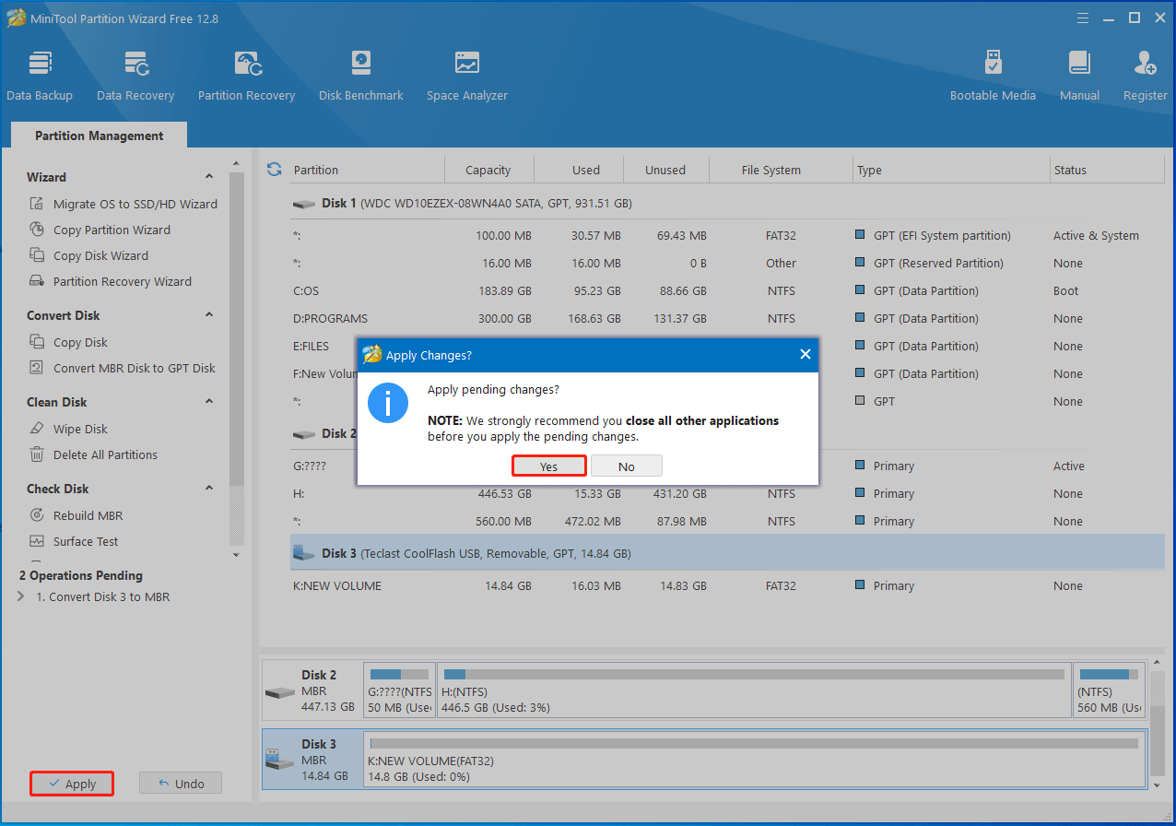The image size is (1176, 826).
Task: Open the Data Backup tool
Action: [40, 76]
